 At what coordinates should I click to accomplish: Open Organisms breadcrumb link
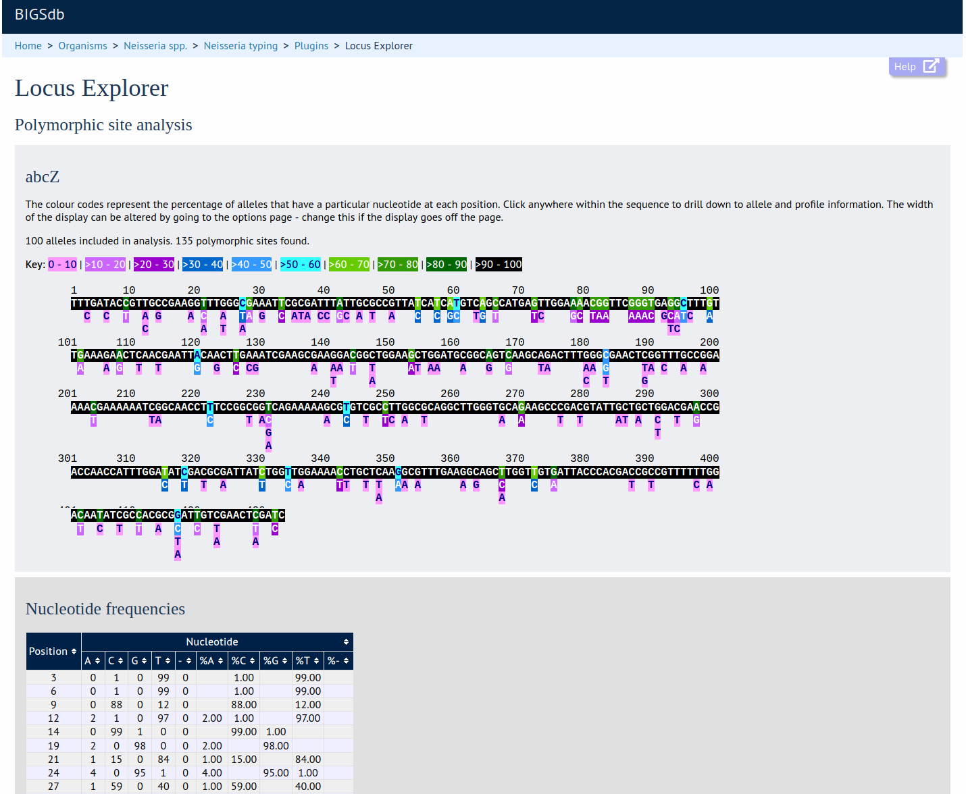82,46
